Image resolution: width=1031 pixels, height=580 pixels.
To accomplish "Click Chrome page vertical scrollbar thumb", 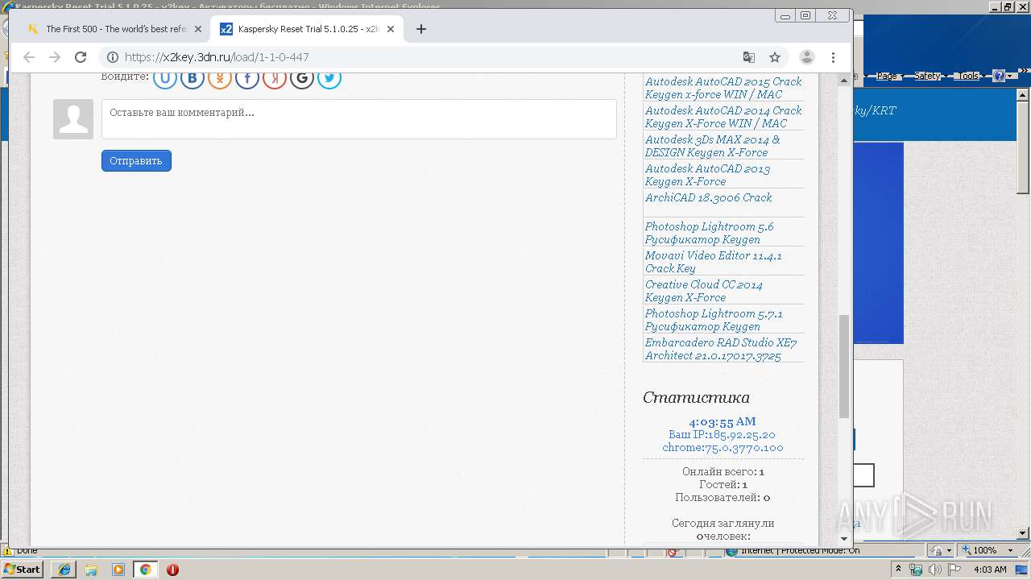I will click(x=844, y=367).
